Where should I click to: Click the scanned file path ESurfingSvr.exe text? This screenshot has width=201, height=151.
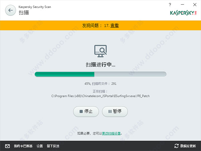(x=100, y=96)
